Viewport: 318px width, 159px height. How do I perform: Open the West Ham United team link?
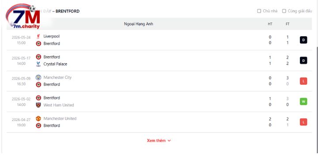tap(59, 105)
